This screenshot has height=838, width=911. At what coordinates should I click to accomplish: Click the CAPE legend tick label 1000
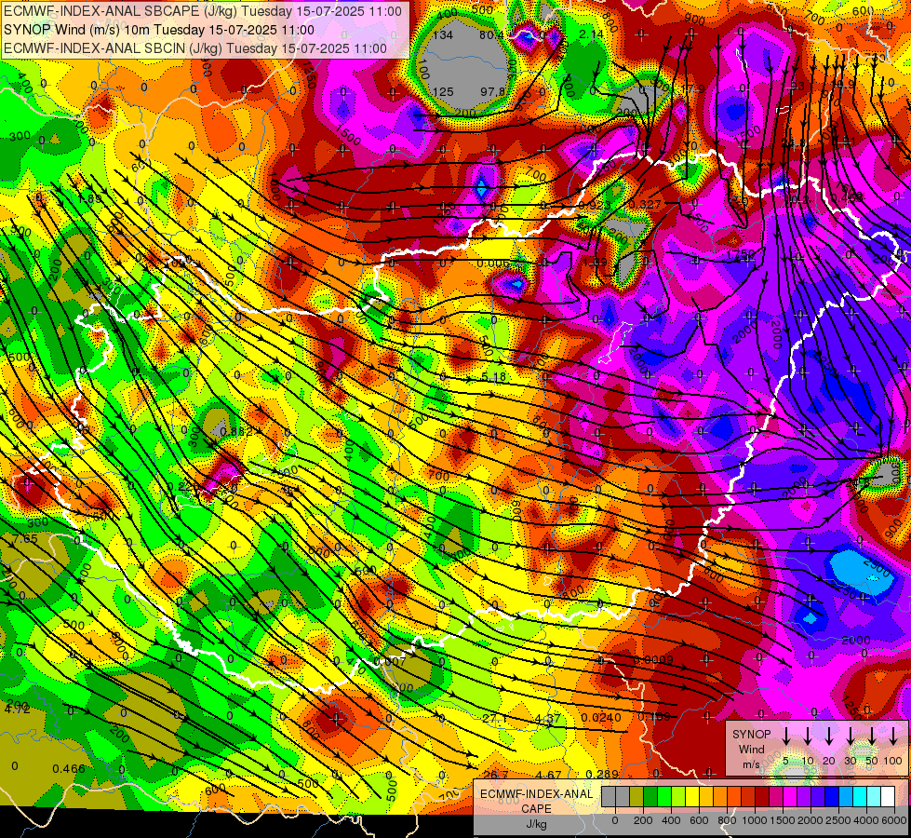(755, 820)
